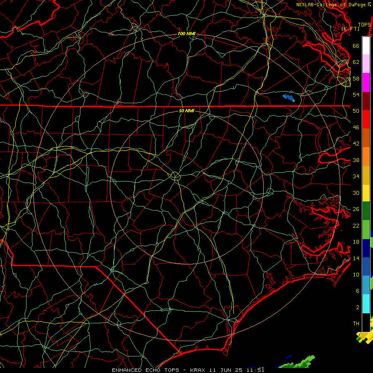The height and width of the screenshot is (373, 373).
Task: Click the legend value "6"
Action: tap(358, 291)
